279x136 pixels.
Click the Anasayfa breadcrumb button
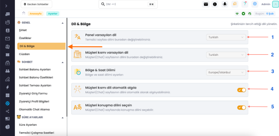click(x=35, y=14)
